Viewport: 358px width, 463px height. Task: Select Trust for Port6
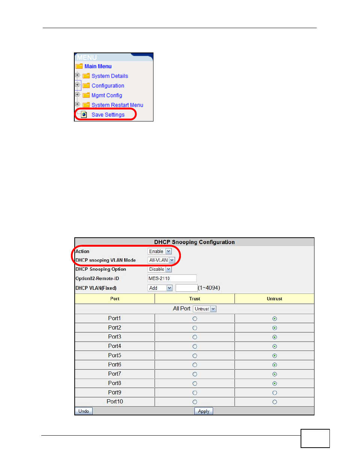coord(195,365)
